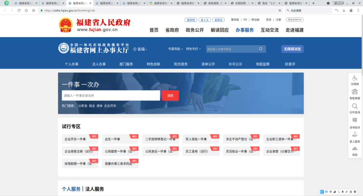Click the magnifier icon in site search box
363x196 pixels.
pyautogui.click(x=260, y=49)
